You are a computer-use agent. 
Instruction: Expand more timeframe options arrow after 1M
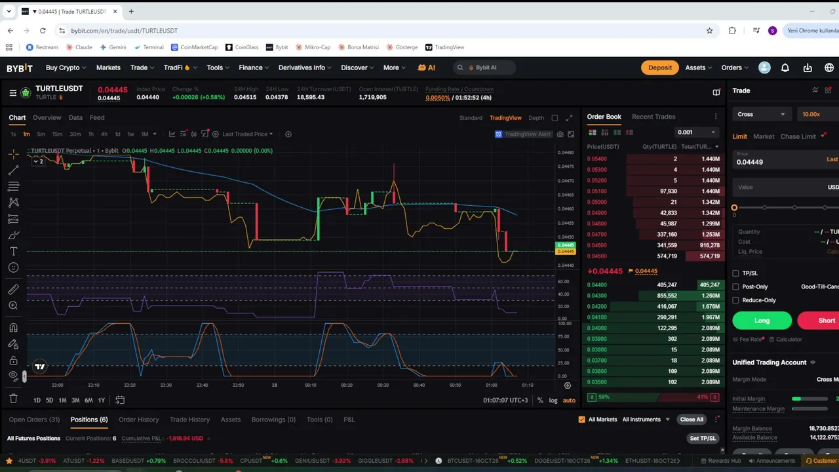155,134
